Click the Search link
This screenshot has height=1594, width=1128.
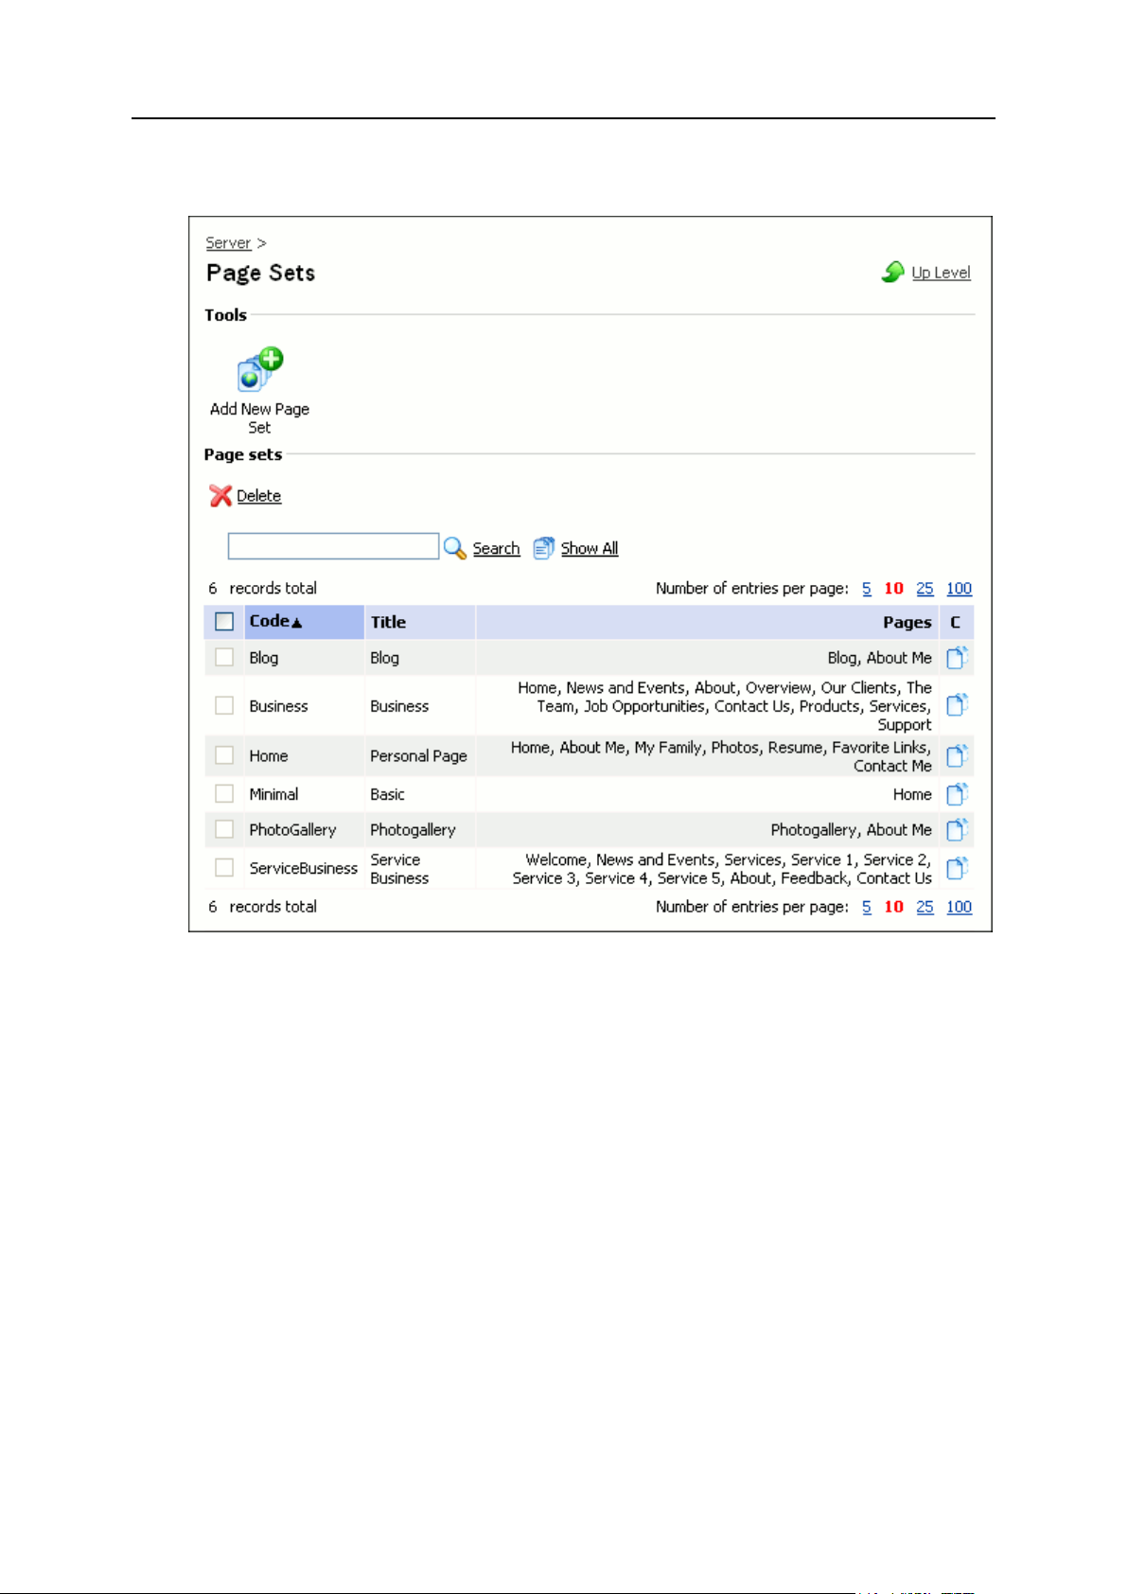tap(496, 549)
